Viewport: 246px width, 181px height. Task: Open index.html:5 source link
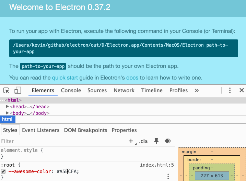click(157, 165)
